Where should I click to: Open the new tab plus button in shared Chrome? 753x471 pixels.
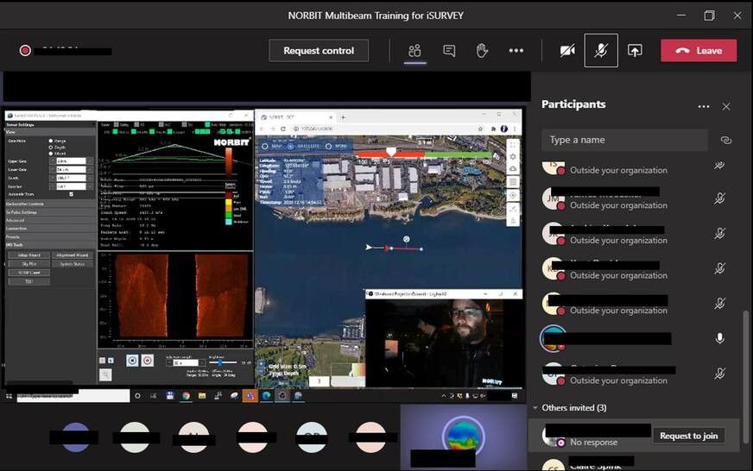(x=343, y=117)
